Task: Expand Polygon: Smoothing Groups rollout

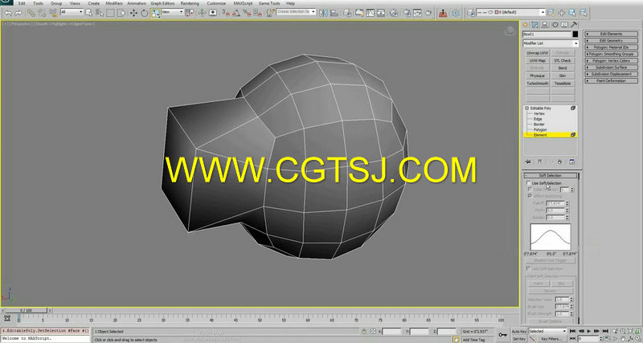Action: [611, 54]
